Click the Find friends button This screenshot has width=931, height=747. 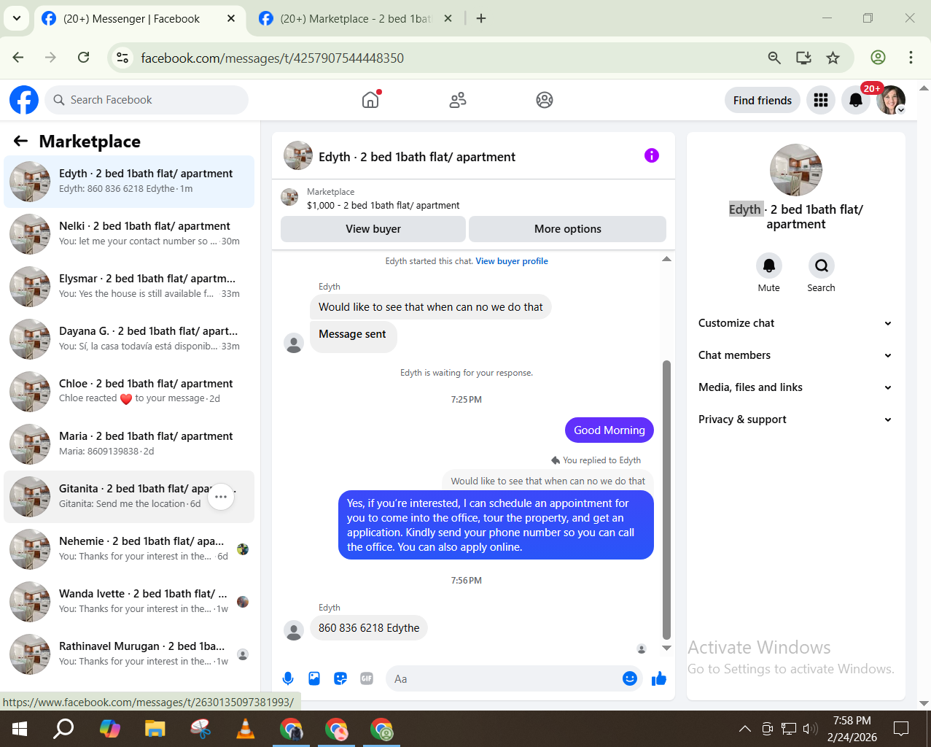[763, 100]
